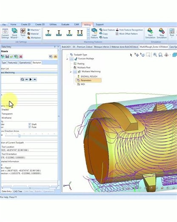Click the zoom-fit magnifier icon
The height and width of the screenshot is (222, 177).
click(x=160, y=55)
